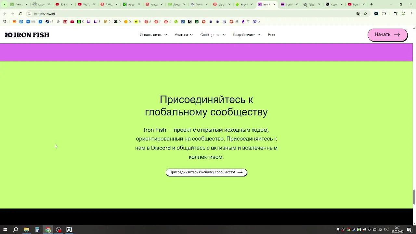Open the tab search dropdown arrow
Viewport: 416px width, 234px height.
coord(4,5)
